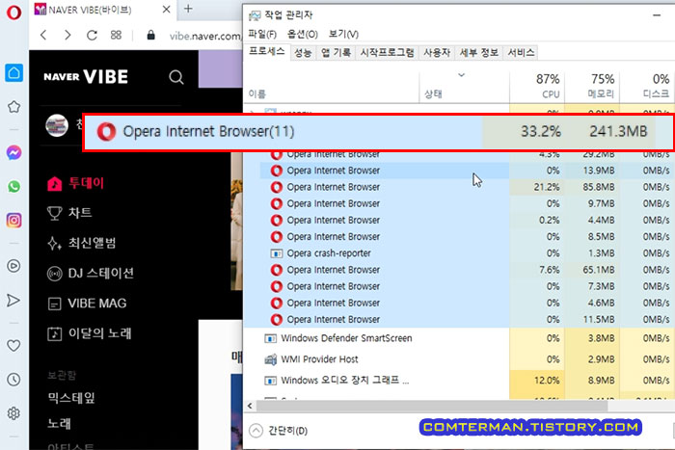Select Opera process using 65.1MB memory
The height and width of the screenshot is (450, 675).
(x=458, y=270)
